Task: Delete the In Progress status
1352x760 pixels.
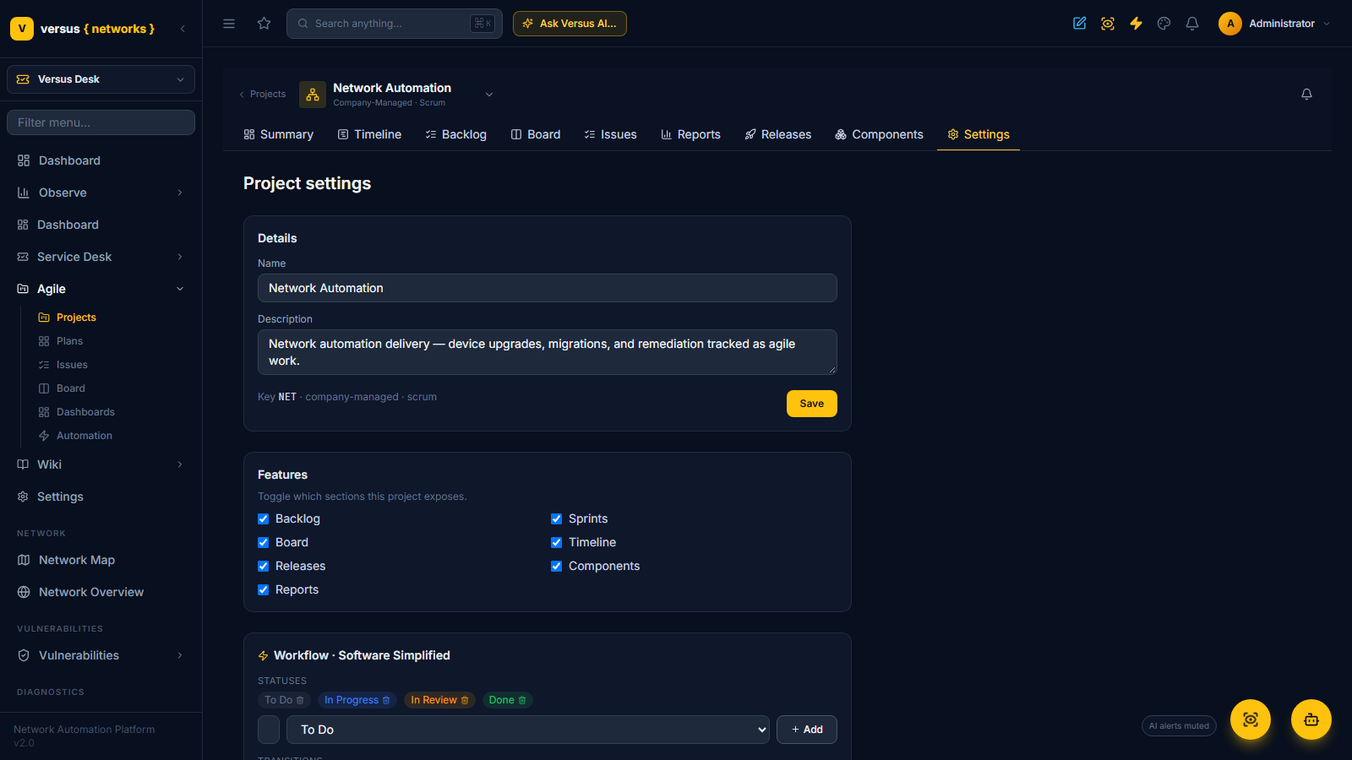Action: pos(386,700)
